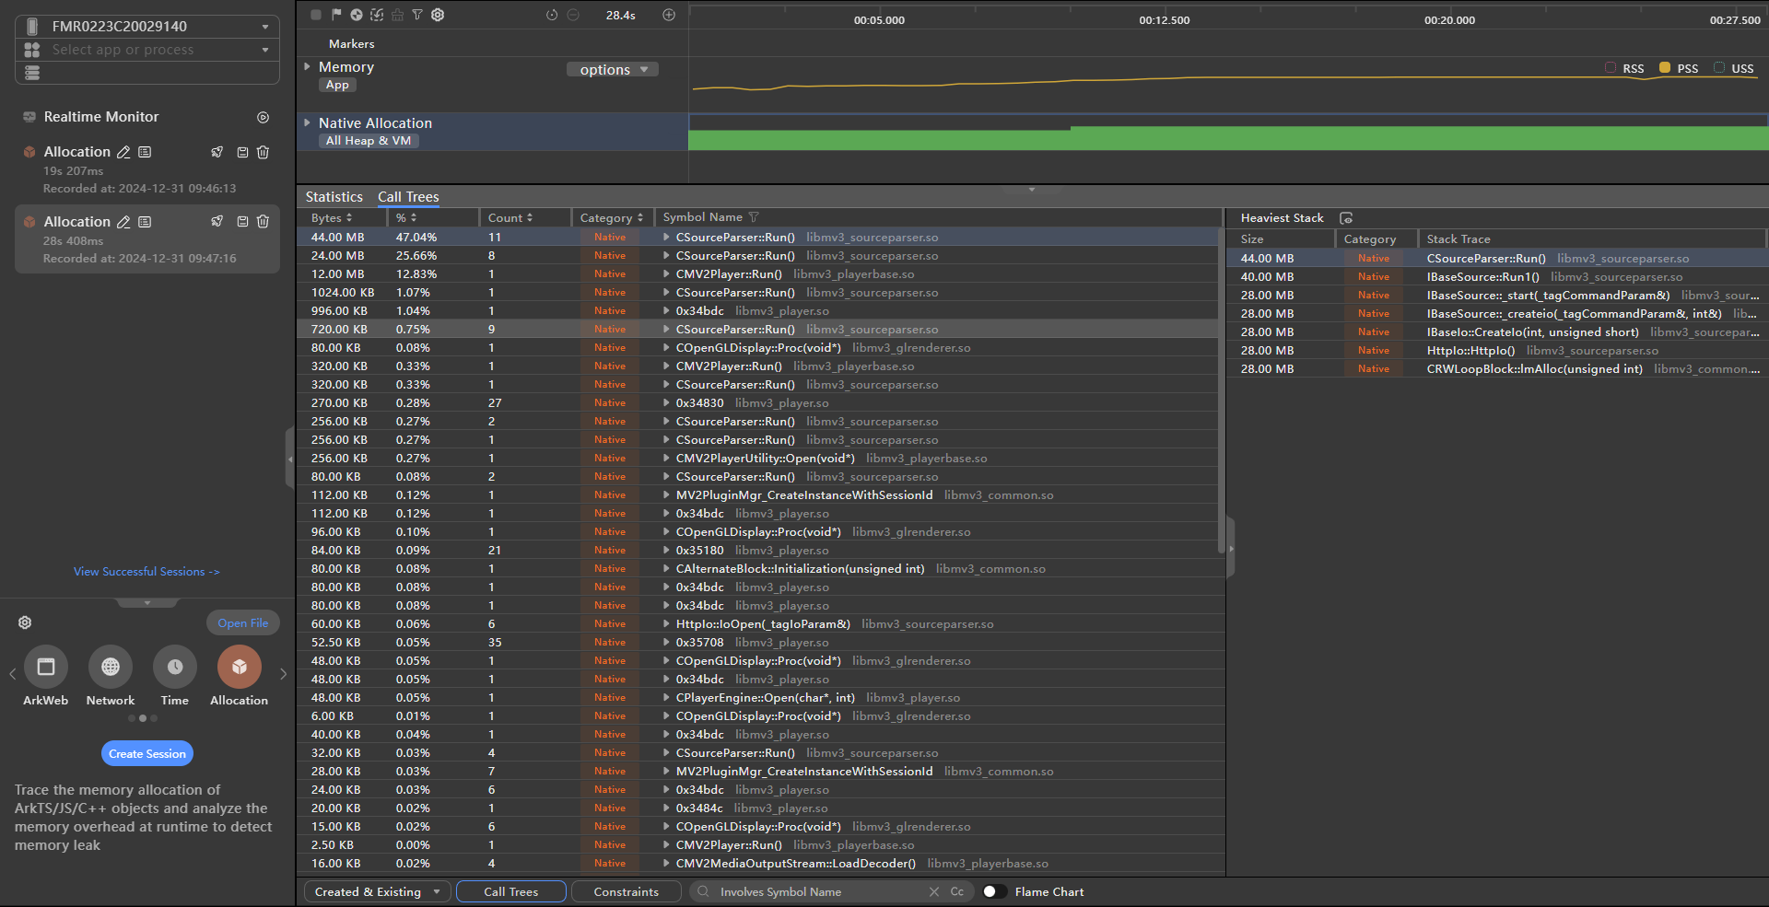Expand the Native Allocation track triangle
Screen dimensions: 1769x907
[x=308, y=122]
